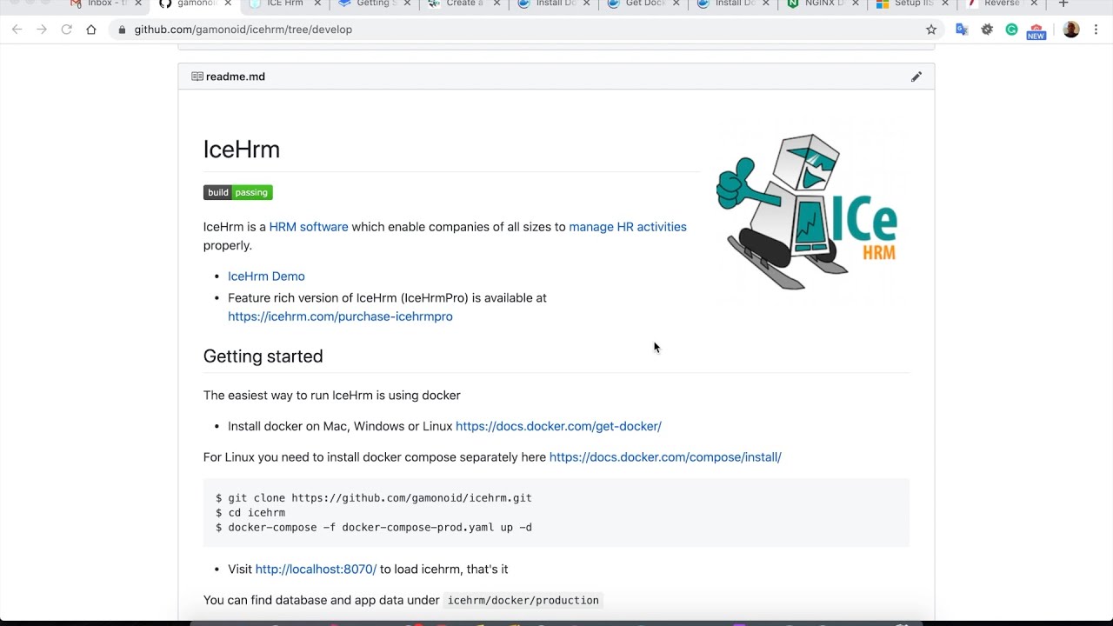Open the gear extension icon
Image resolution: width=1113 pixels, height=626 pixels.
[987, 30]
